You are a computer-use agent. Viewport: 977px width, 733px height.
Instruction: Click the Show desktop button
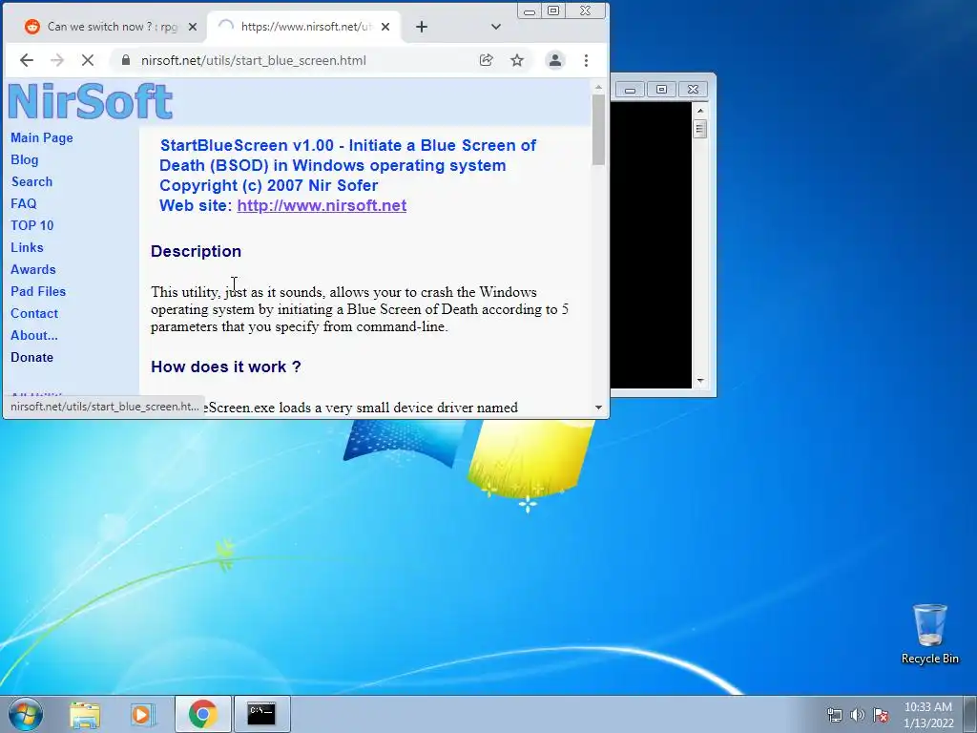pos(970,715)
